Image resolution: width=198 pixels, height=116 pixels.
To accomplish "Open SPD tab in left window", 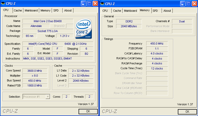I will pyautogui.click(x=56, y=10).
